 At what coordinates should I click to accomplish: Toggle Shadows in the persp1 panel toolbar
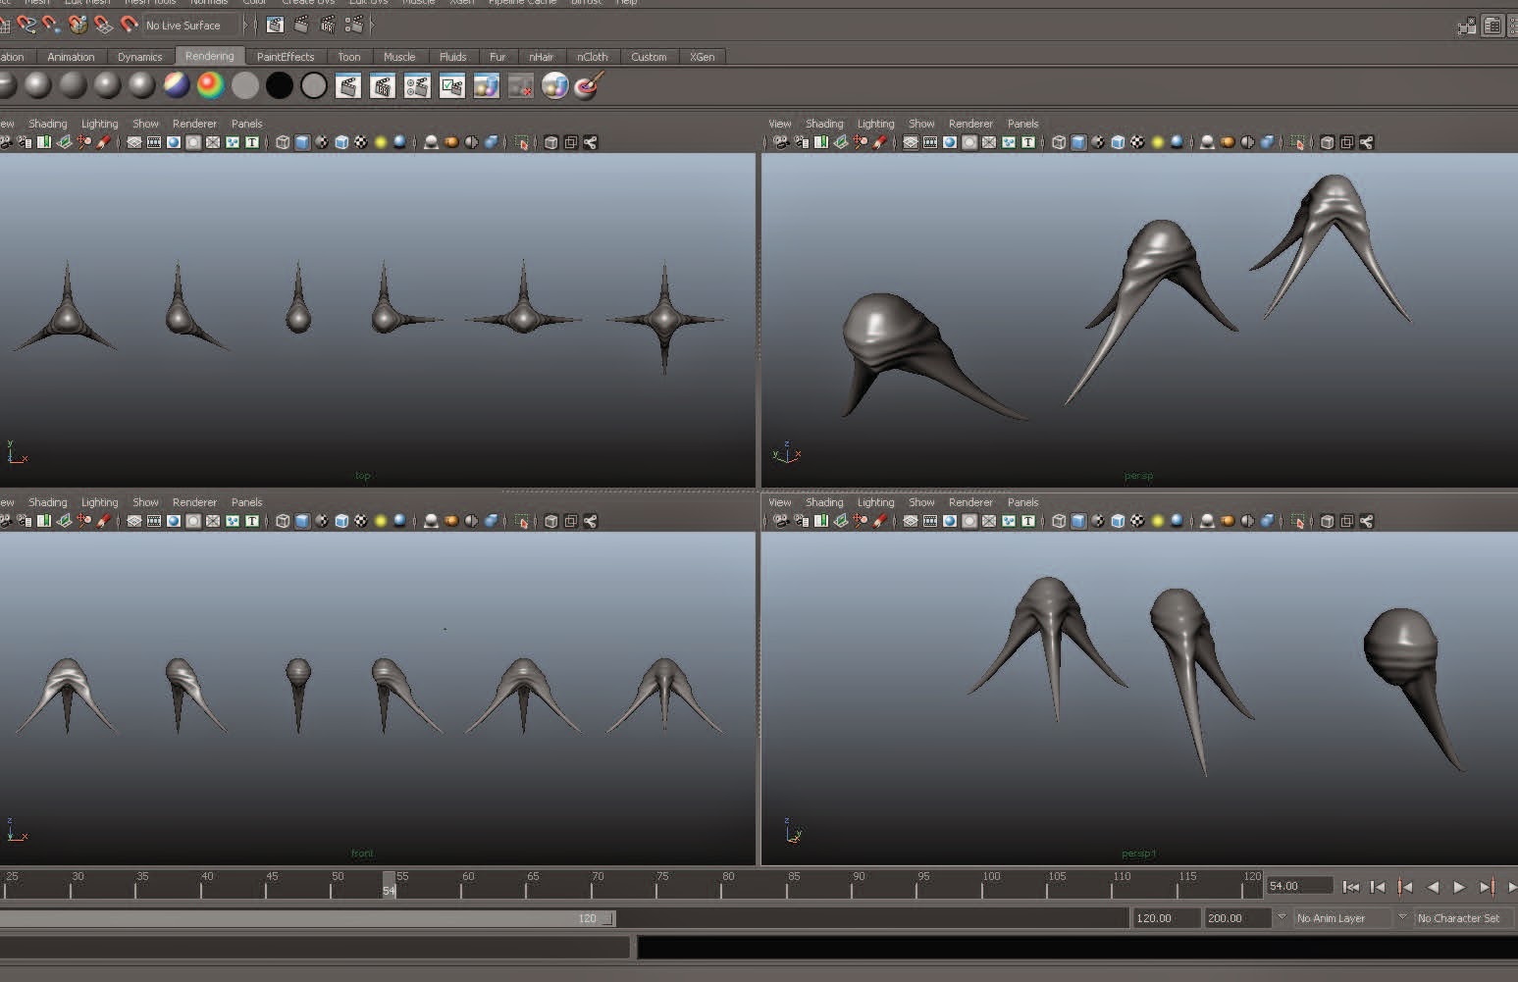1177,521
